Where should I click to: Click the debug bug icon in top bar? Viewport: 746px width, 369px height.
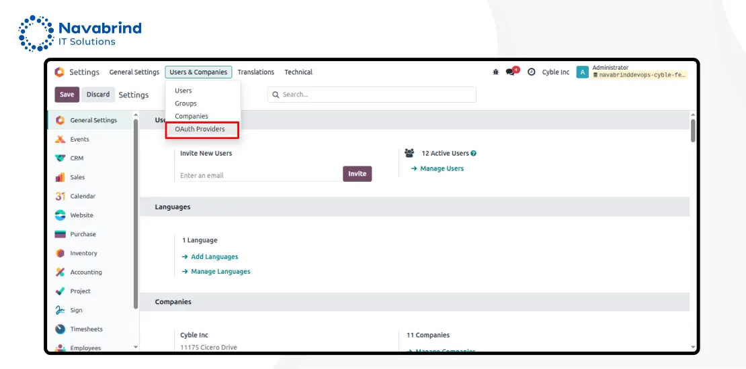[x=496, y=72]
